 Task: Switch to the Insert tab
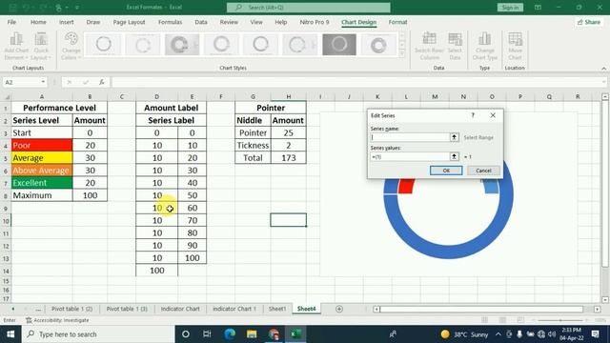[67, 22]
